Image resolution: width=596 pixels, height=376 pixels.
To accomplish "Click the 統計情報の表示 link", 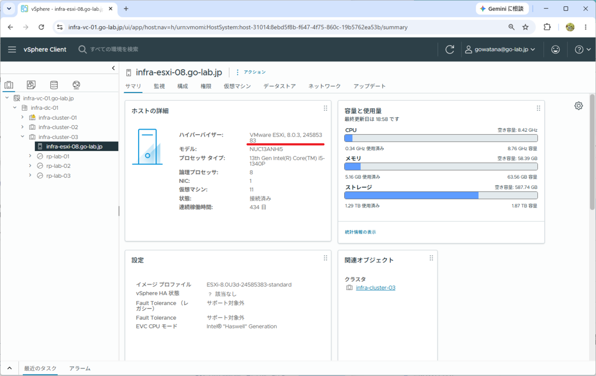I will click(360, 232).
